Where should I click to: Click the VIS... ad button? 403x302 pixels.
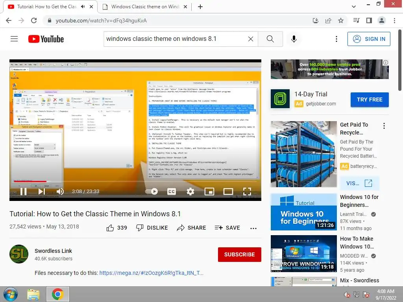360,183
